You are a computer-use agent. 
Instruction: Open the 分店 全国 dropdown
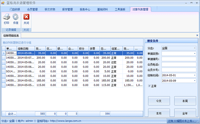coord(195,48)
